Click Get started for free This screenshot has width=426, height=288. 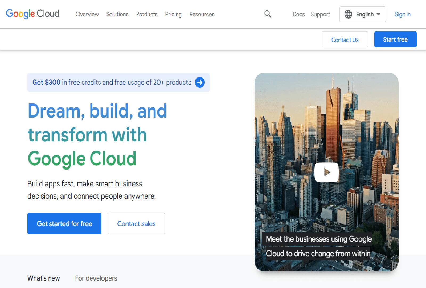pos(64,223)
